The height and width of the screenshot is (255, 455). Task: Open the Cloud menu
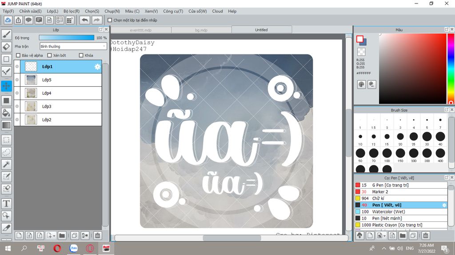(x=217, y=11)
